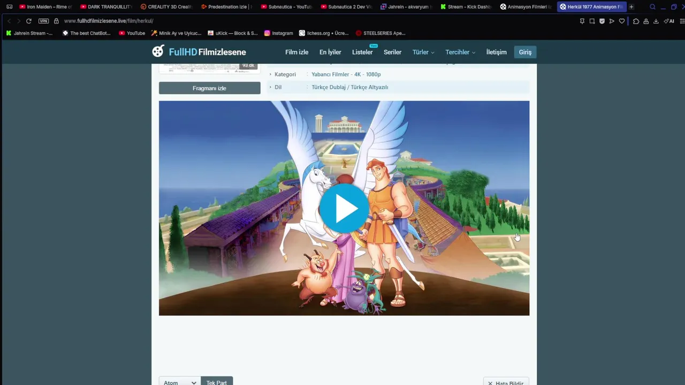Open Seriler menu item
Screen dimensions: 685x385
392,52
